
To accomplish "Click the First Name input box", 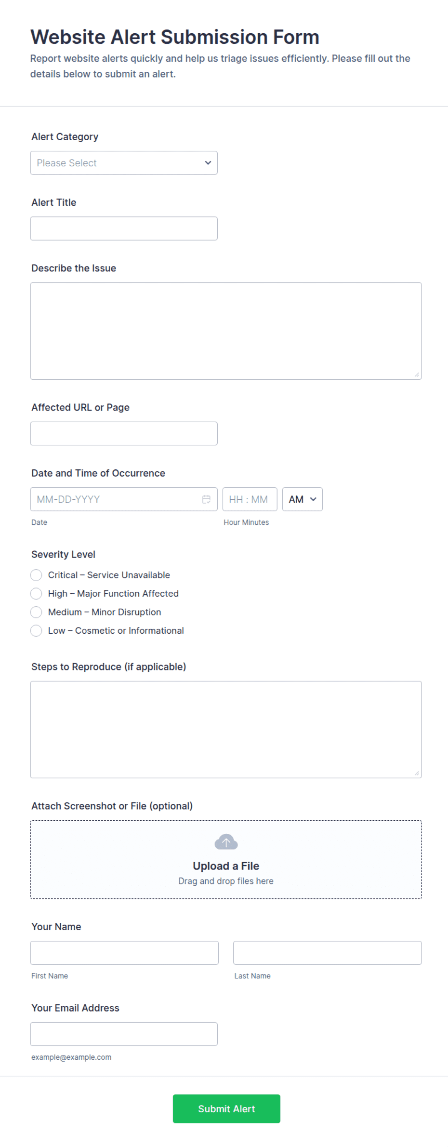I will coord(124,953).
